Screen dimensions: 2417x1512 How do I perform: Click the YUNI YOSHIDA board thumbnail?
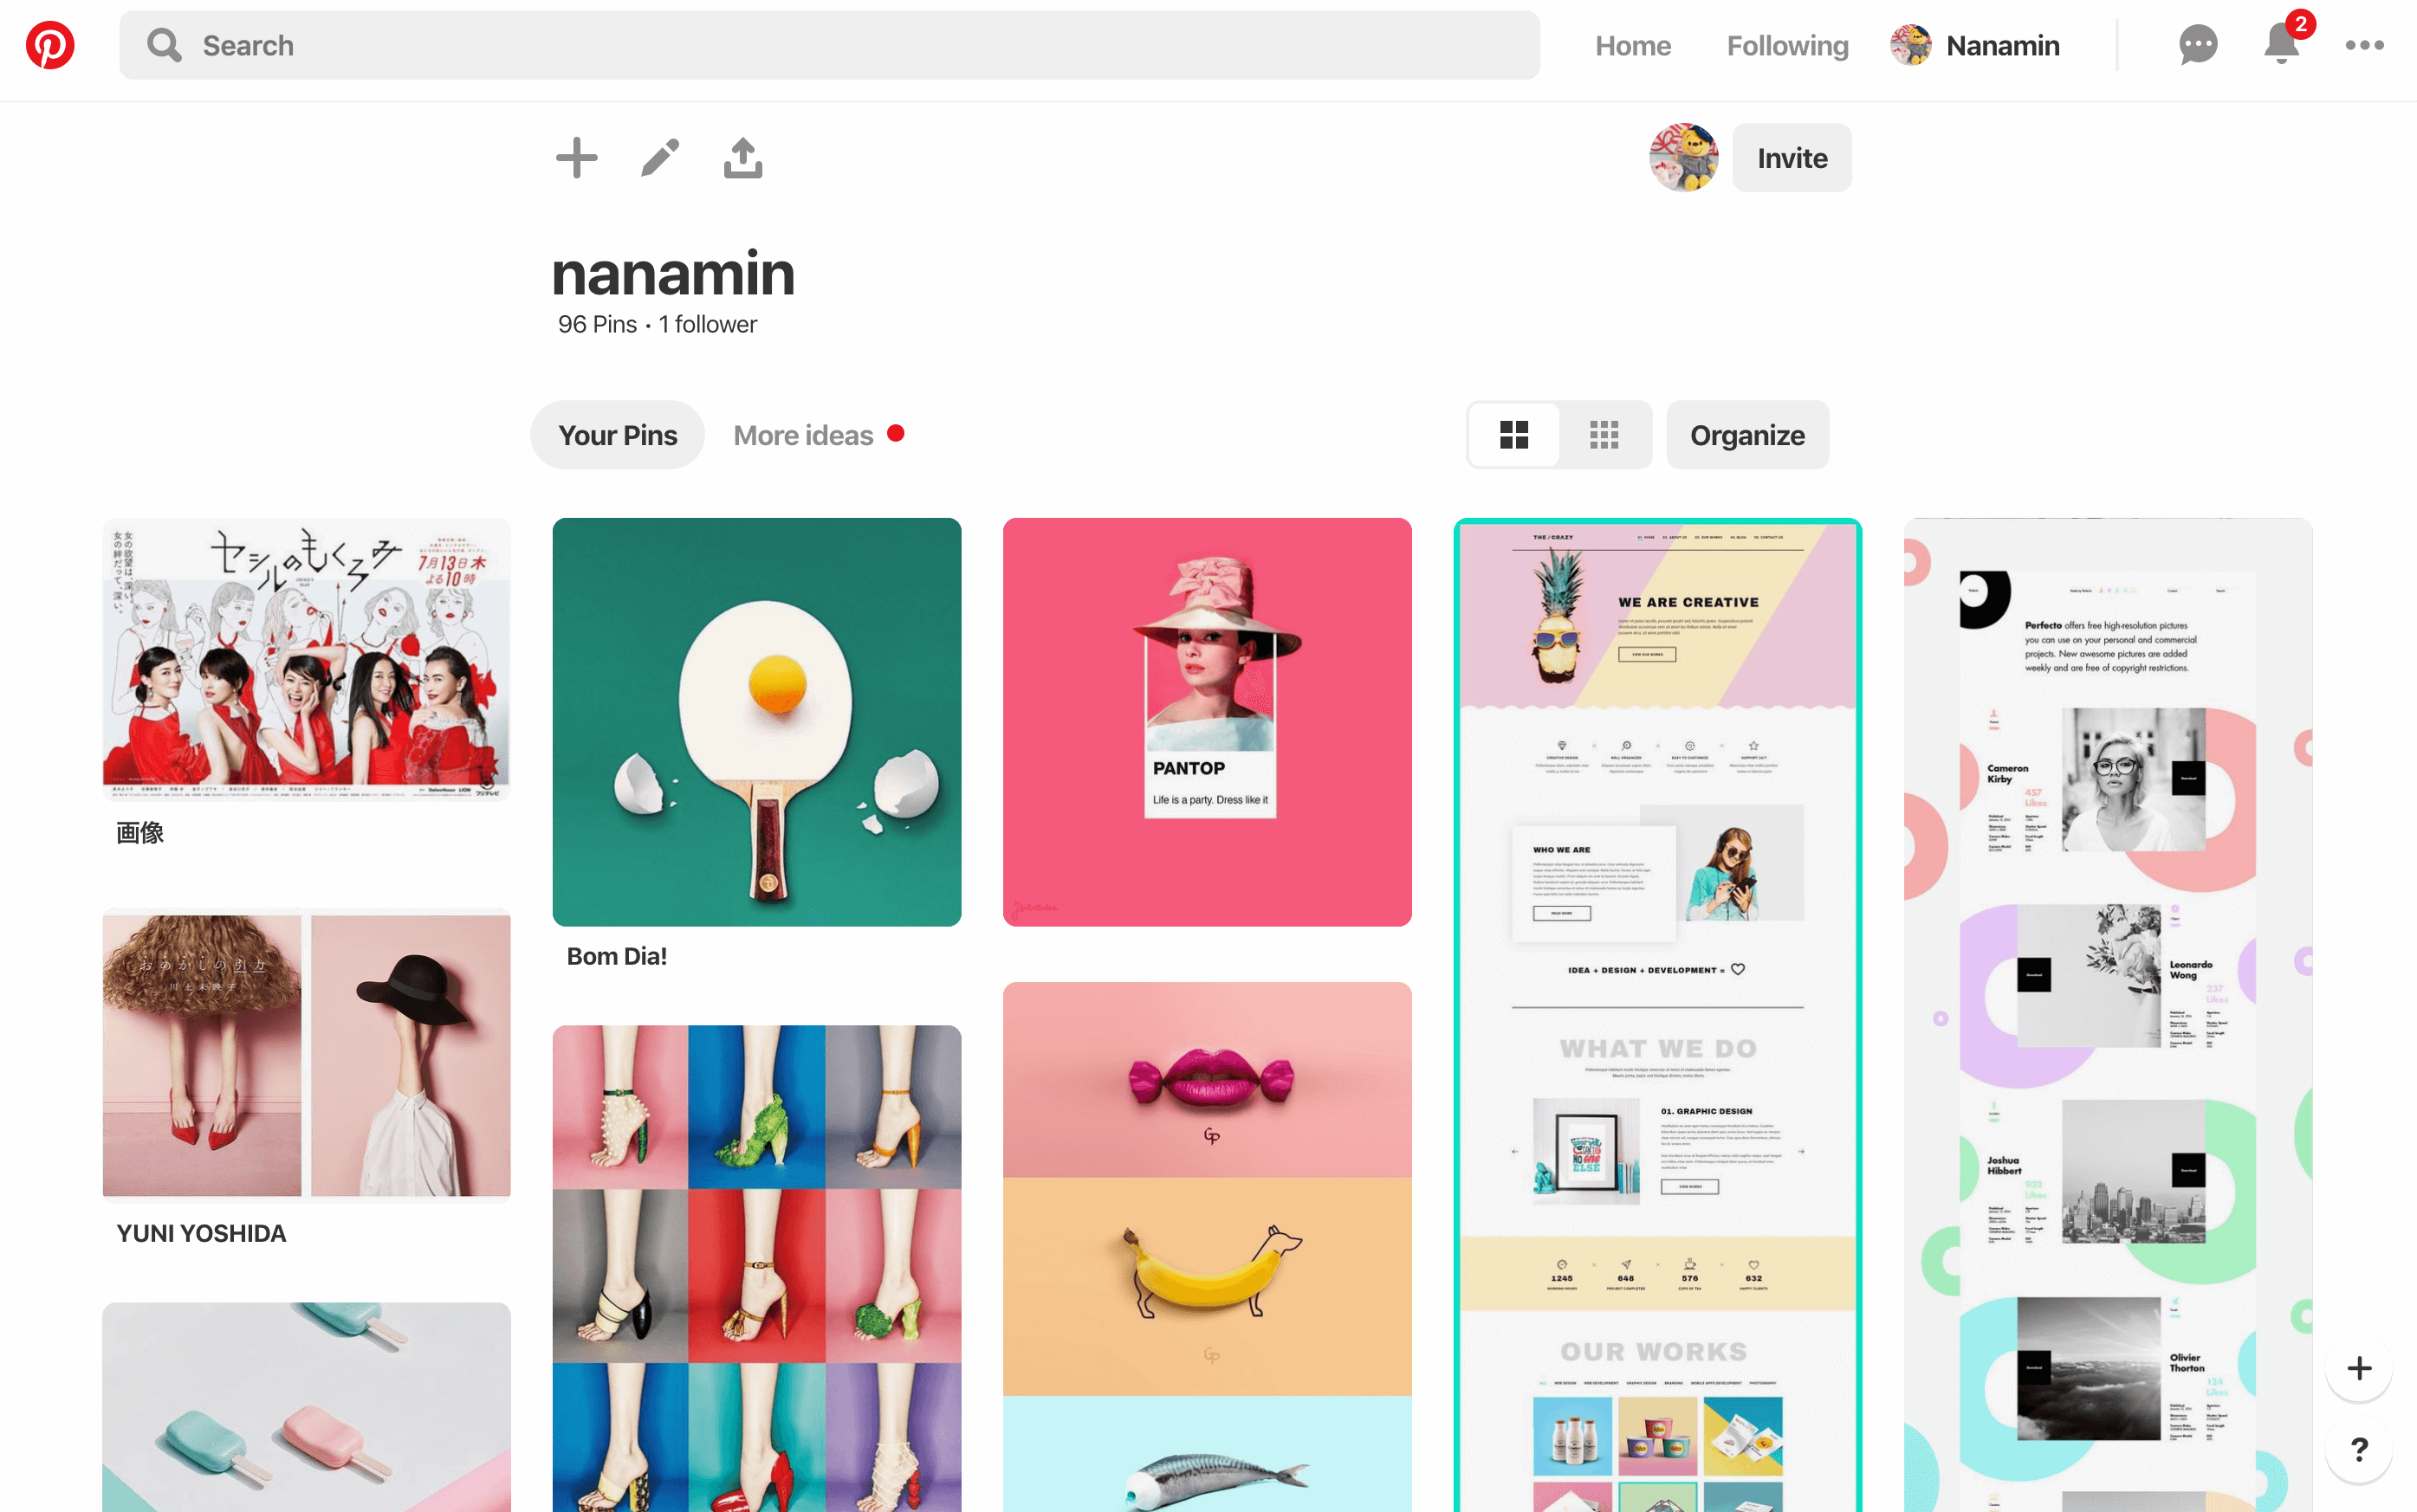307,1054
